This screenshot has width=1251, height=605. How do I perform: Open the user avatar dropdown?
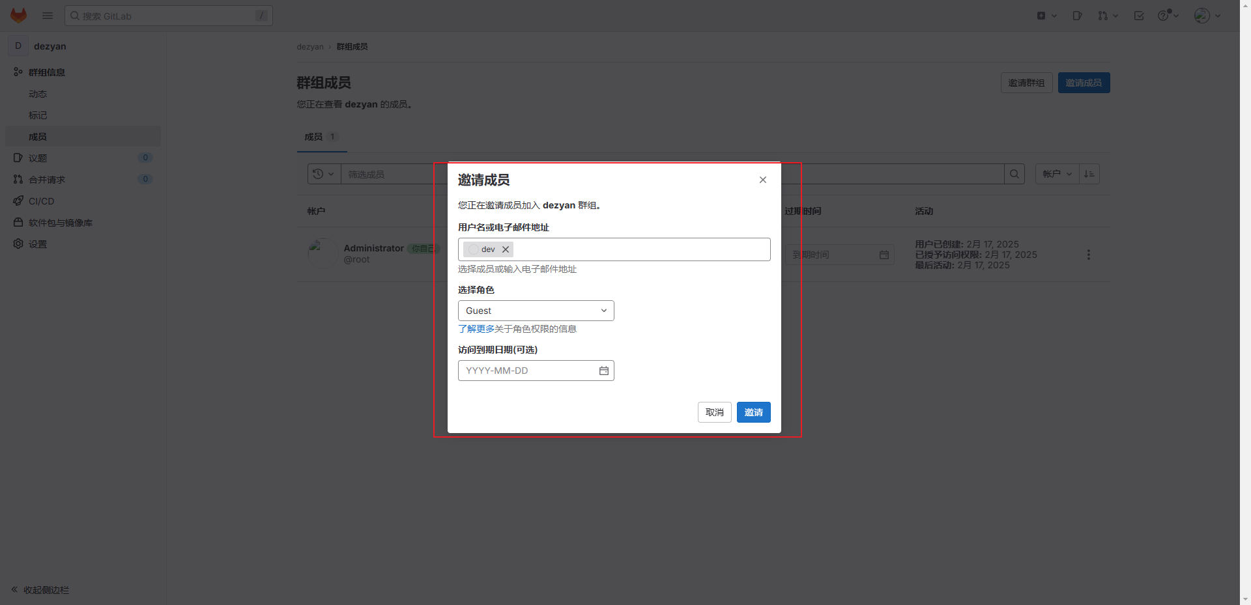1207,16
